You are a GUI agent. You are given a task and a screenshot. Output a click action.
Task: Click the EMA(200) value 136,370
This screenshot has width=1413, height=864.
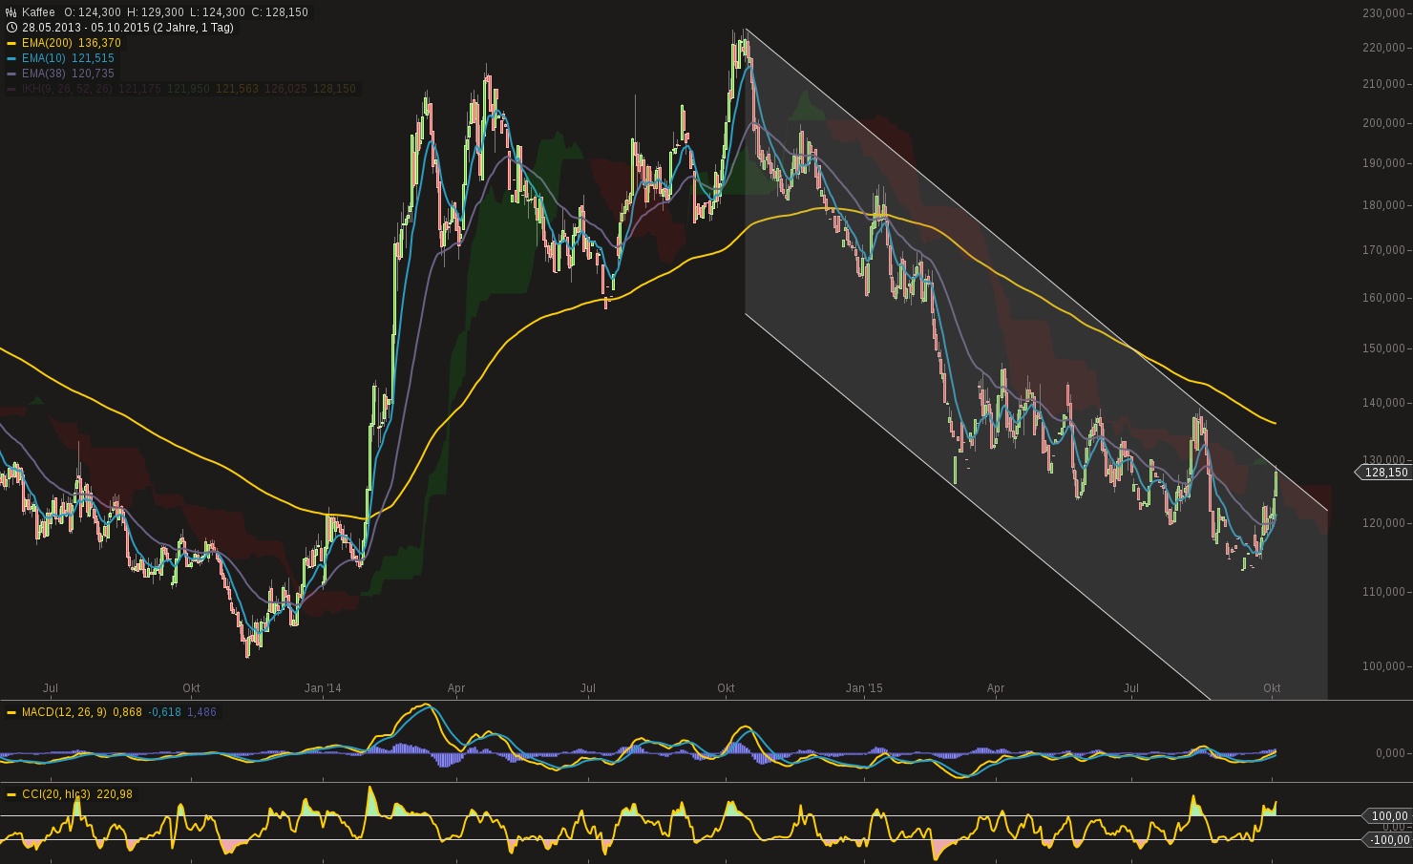tap(100, 43)
